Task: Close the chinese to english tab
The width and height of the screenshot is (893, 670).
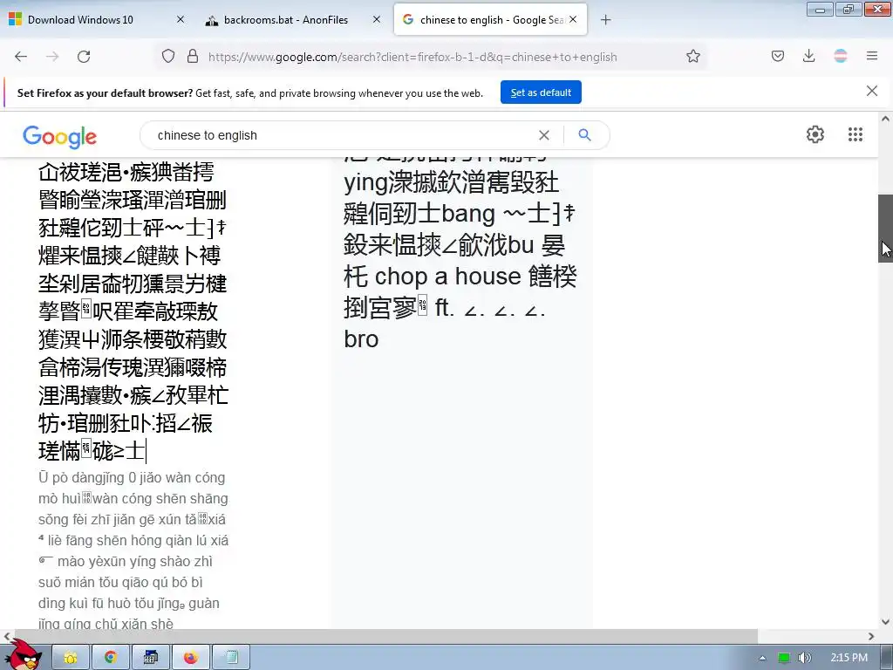Action: click(x=573, y=19)
